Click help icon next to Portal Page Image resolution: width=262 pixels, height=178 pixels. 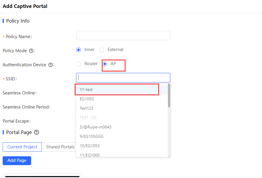[36, 132]
